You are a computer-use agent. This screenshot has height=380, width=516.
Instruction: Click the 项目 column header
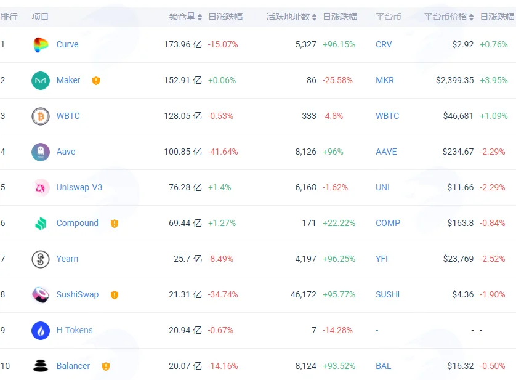[x=40, y=17]
